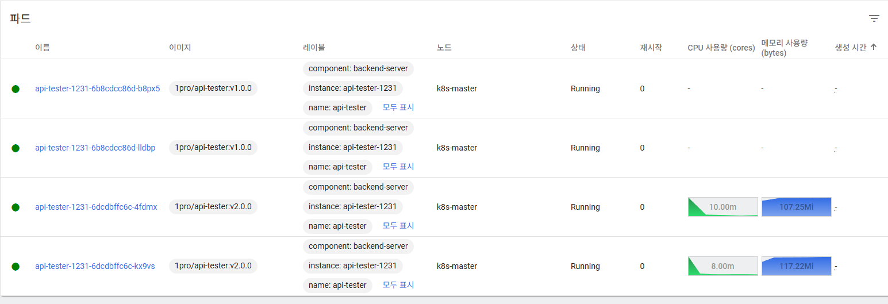Viewport: 888px width, 304px height.
Task: Click green status dot for api-tester-1231-6dcdbffc6c-4fdmx
Action: pyautogui.click(x=16, y=207)
